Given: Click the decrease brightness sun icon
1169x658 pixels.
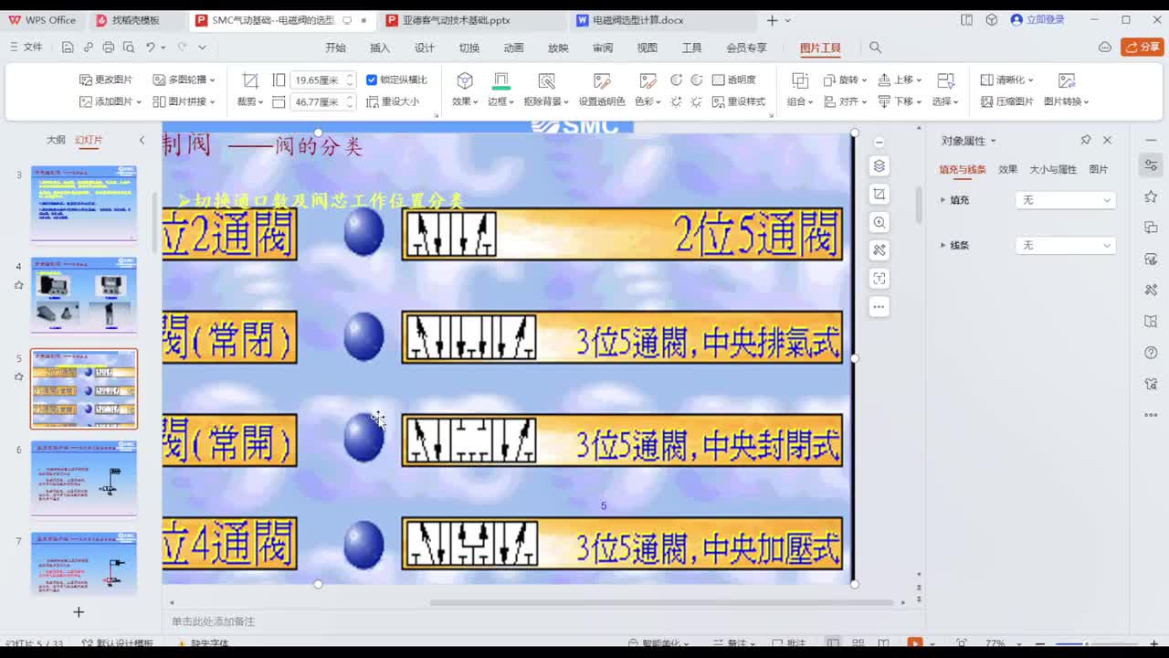Looking at the screenshot, I should tap(697, 101).
